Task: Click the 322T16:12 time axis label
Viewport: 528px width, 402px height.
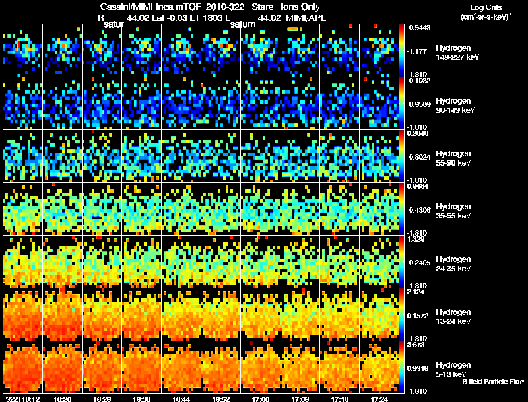Action: (21, 398)
